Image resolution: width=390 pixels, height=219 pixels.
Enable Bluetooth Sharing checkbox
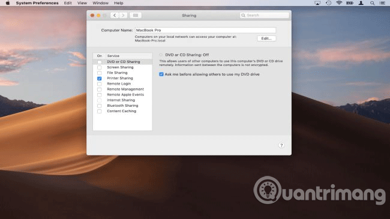coord(99,106)
